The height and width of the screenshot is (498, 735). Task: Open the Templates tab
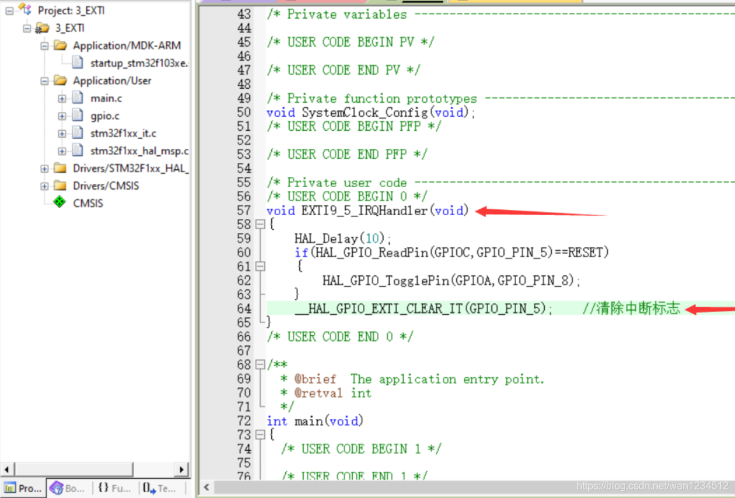tap(160, 488)
